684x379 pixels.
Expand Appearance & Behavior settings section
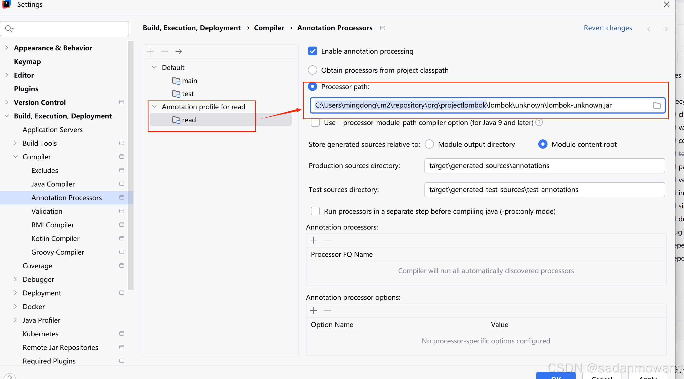[7, 48]
